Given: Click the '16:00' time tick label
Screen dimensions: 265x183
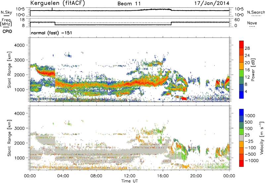Looking at the screenshot, I should tap(163, 176).
